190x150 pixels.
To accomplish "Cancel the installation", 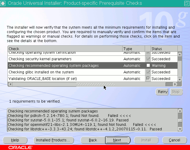I will [174, 140].
